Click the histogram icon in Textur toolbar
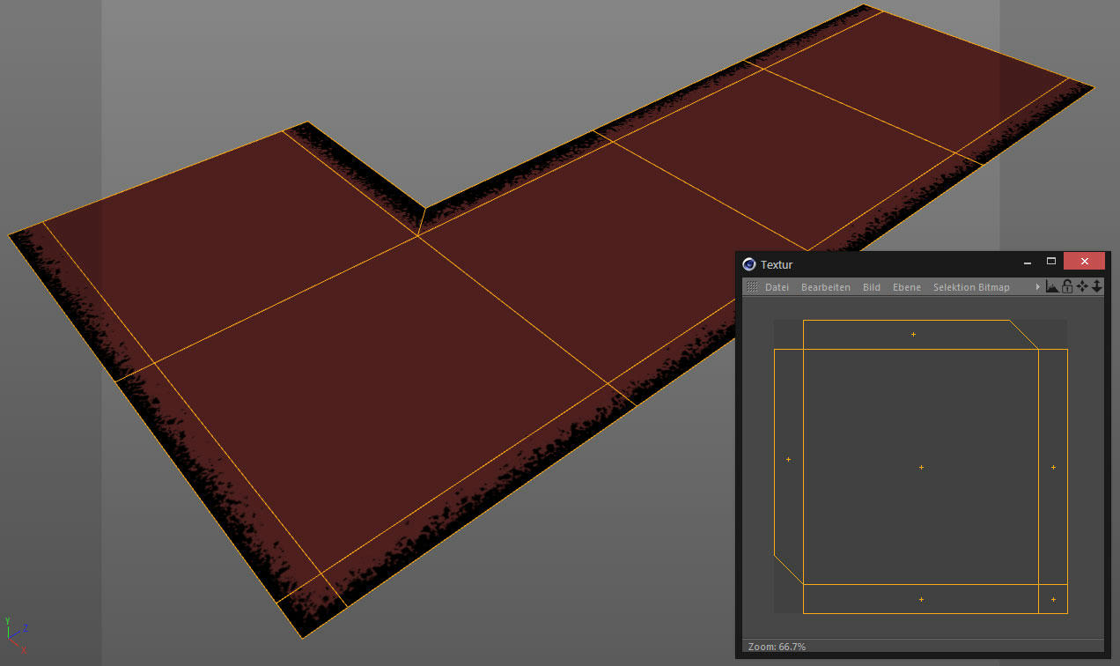This screenshot has height=666, width=1120. click(1052, 286)
